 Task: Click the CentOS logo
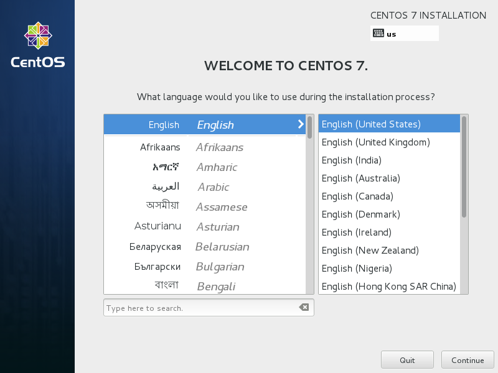point(38,45)
